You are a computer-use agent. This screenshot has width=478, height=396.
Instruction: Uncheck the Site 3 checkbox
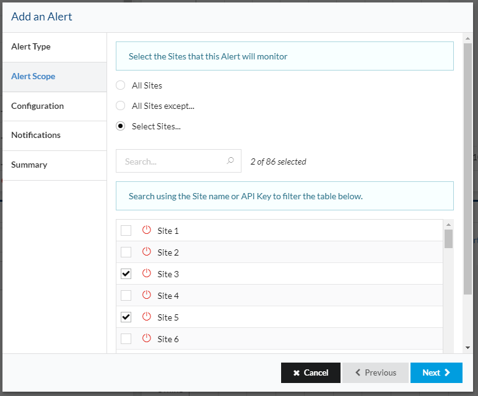tap(126, 274)
